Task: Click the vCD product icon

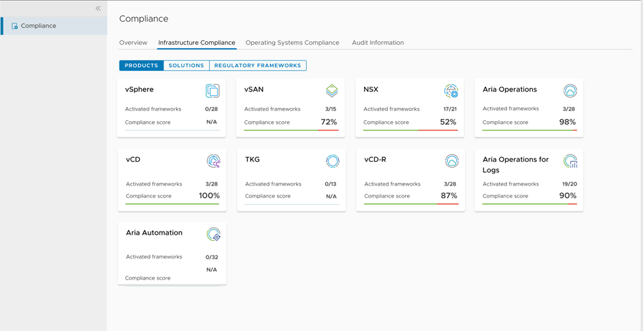Action: [x=213, y=161]
